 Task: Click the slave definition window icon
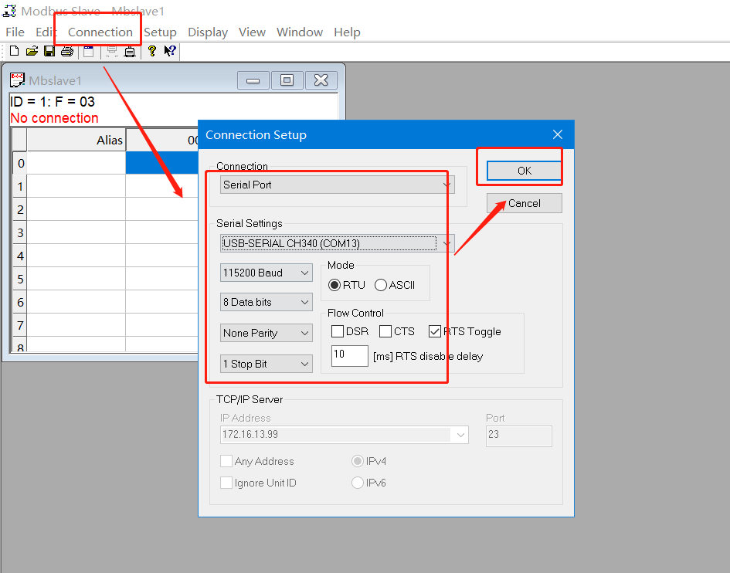pyautogui.click(x=89, y=52)
